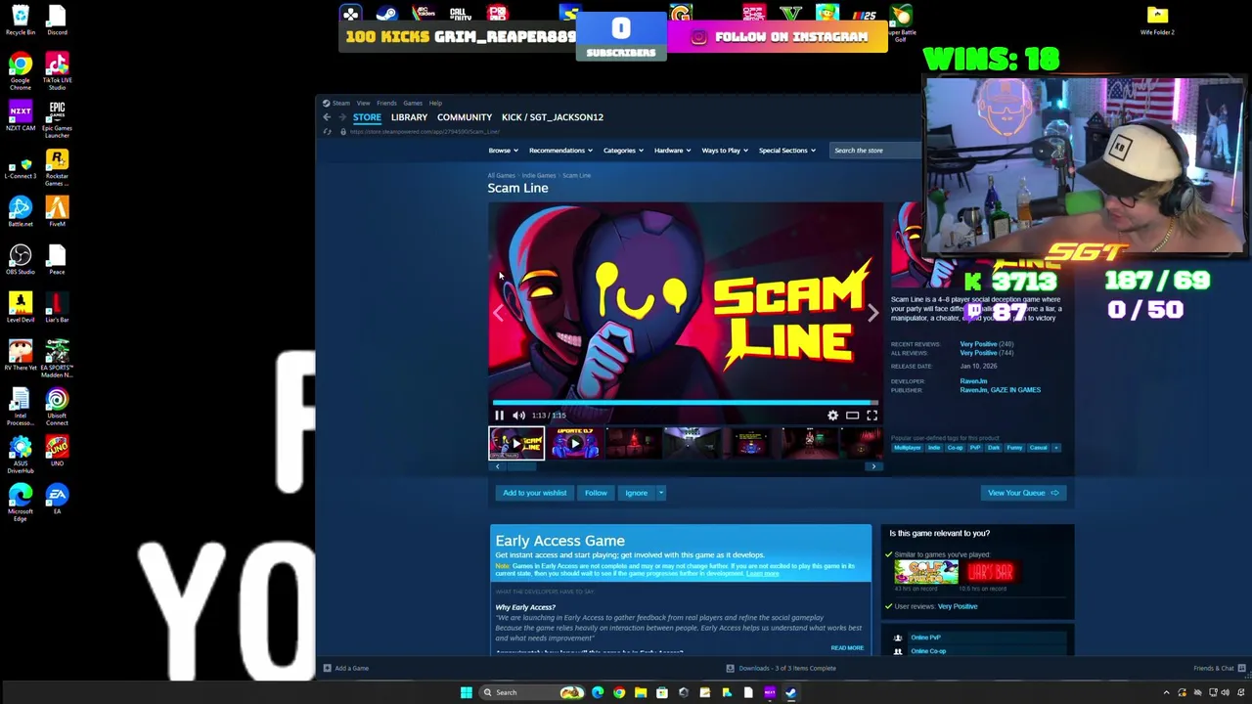Launch OBS Studio from the desktop
Image resolution: width=1252 pixels, height=704 pixels.
20,259
